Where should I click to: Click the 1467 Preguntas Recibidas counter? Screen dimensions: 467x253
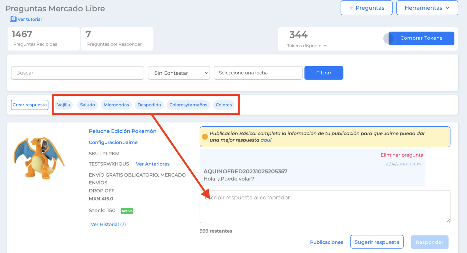pyautogui.click(x=43, y=39)
